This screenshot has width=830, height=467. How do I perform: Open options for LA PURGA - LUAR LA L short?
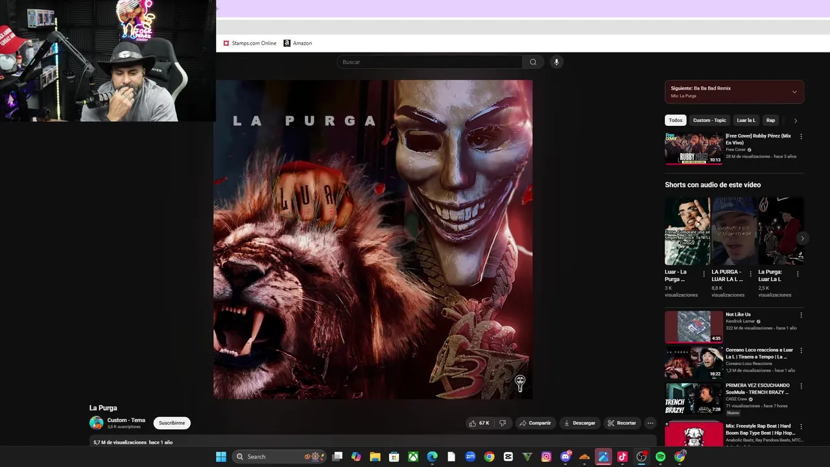pos(751,274)
